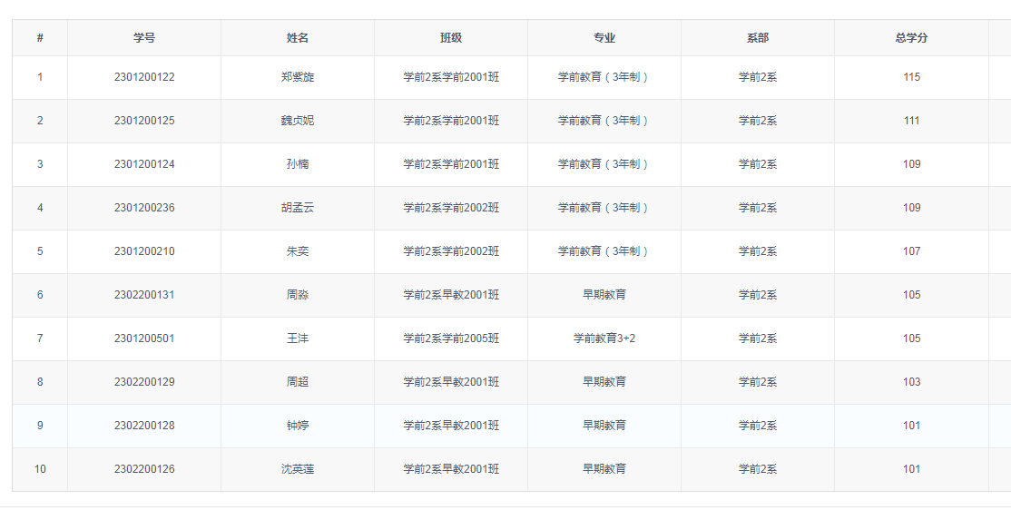Click the major 学前教育3+2
The width and height of the screenshot is (1011, 520).
604,338
